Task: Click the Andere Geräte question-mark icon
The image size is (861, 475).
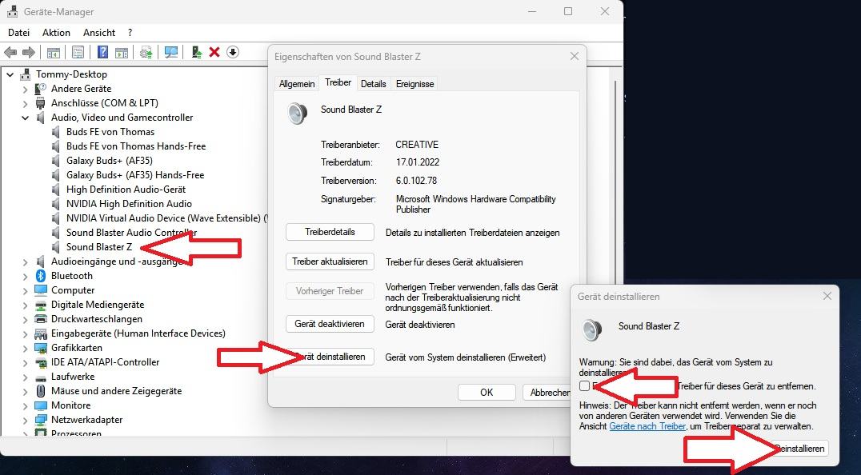Action: point(41,88)
